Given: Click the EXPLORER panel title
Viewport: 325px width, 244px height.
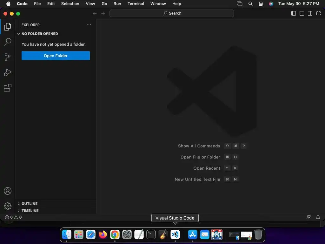Looking at the screenshot, I should click(30, 25).
